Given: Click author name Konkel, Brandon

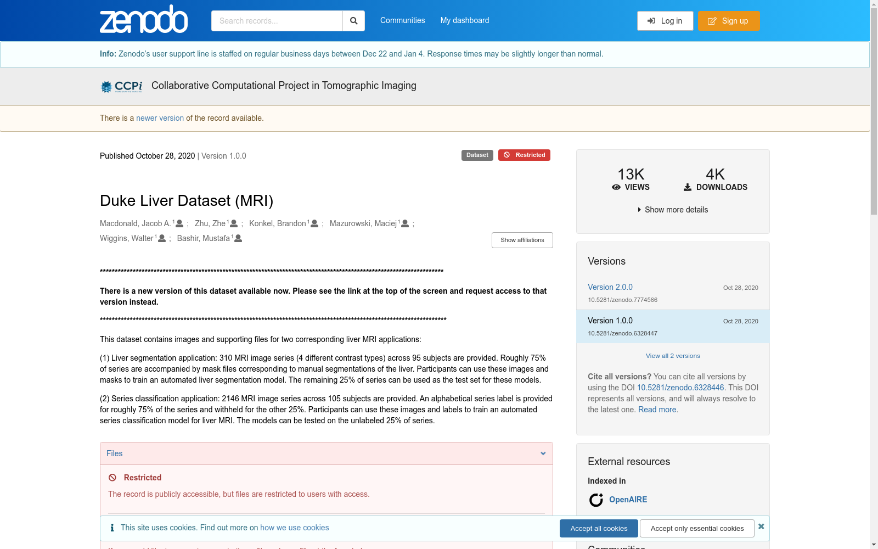Looking at the screenshot, I should click(278, 223).
